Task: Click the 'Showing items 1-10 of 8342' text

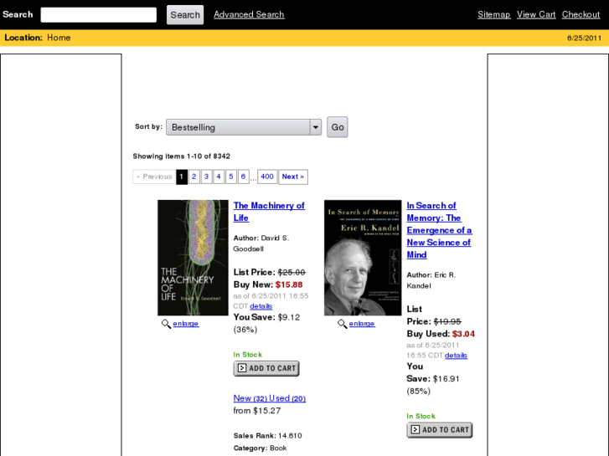Action: (182, 156)
